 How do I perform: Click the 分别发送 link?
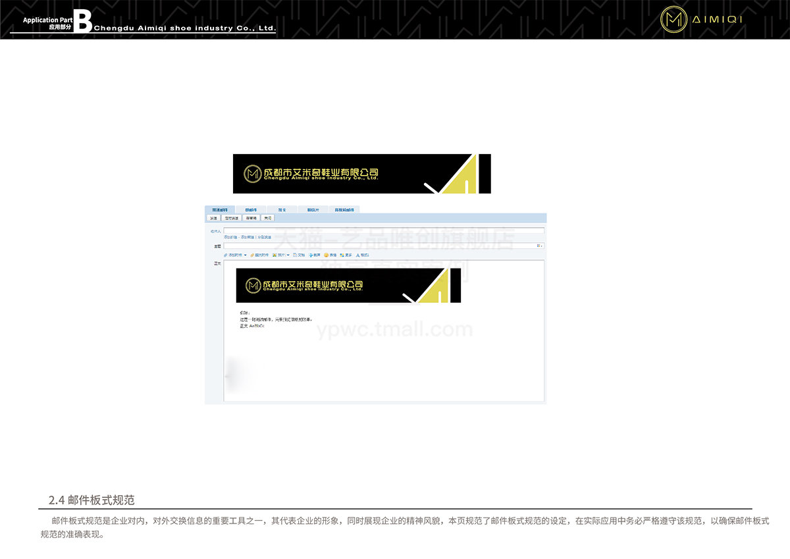click(264, 237)
